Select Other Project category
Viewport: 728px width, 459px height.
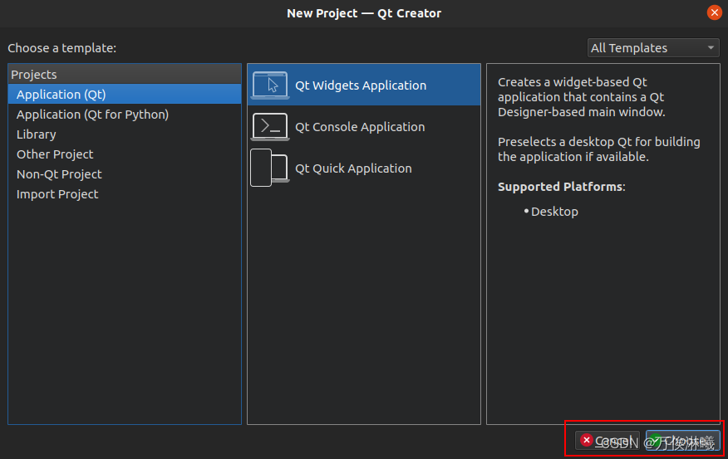pyautogui.click(x=125, y=154)
